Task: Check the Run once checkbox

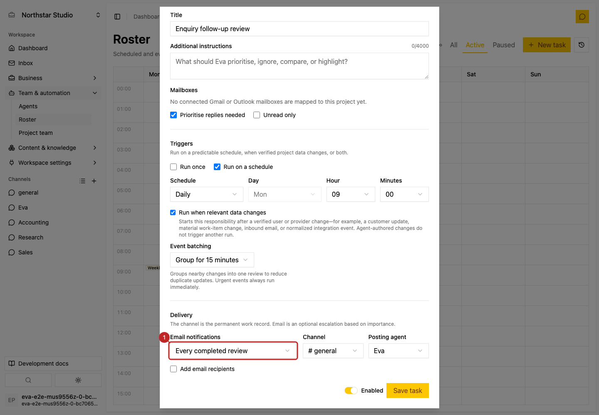Action: pos(173,167)
